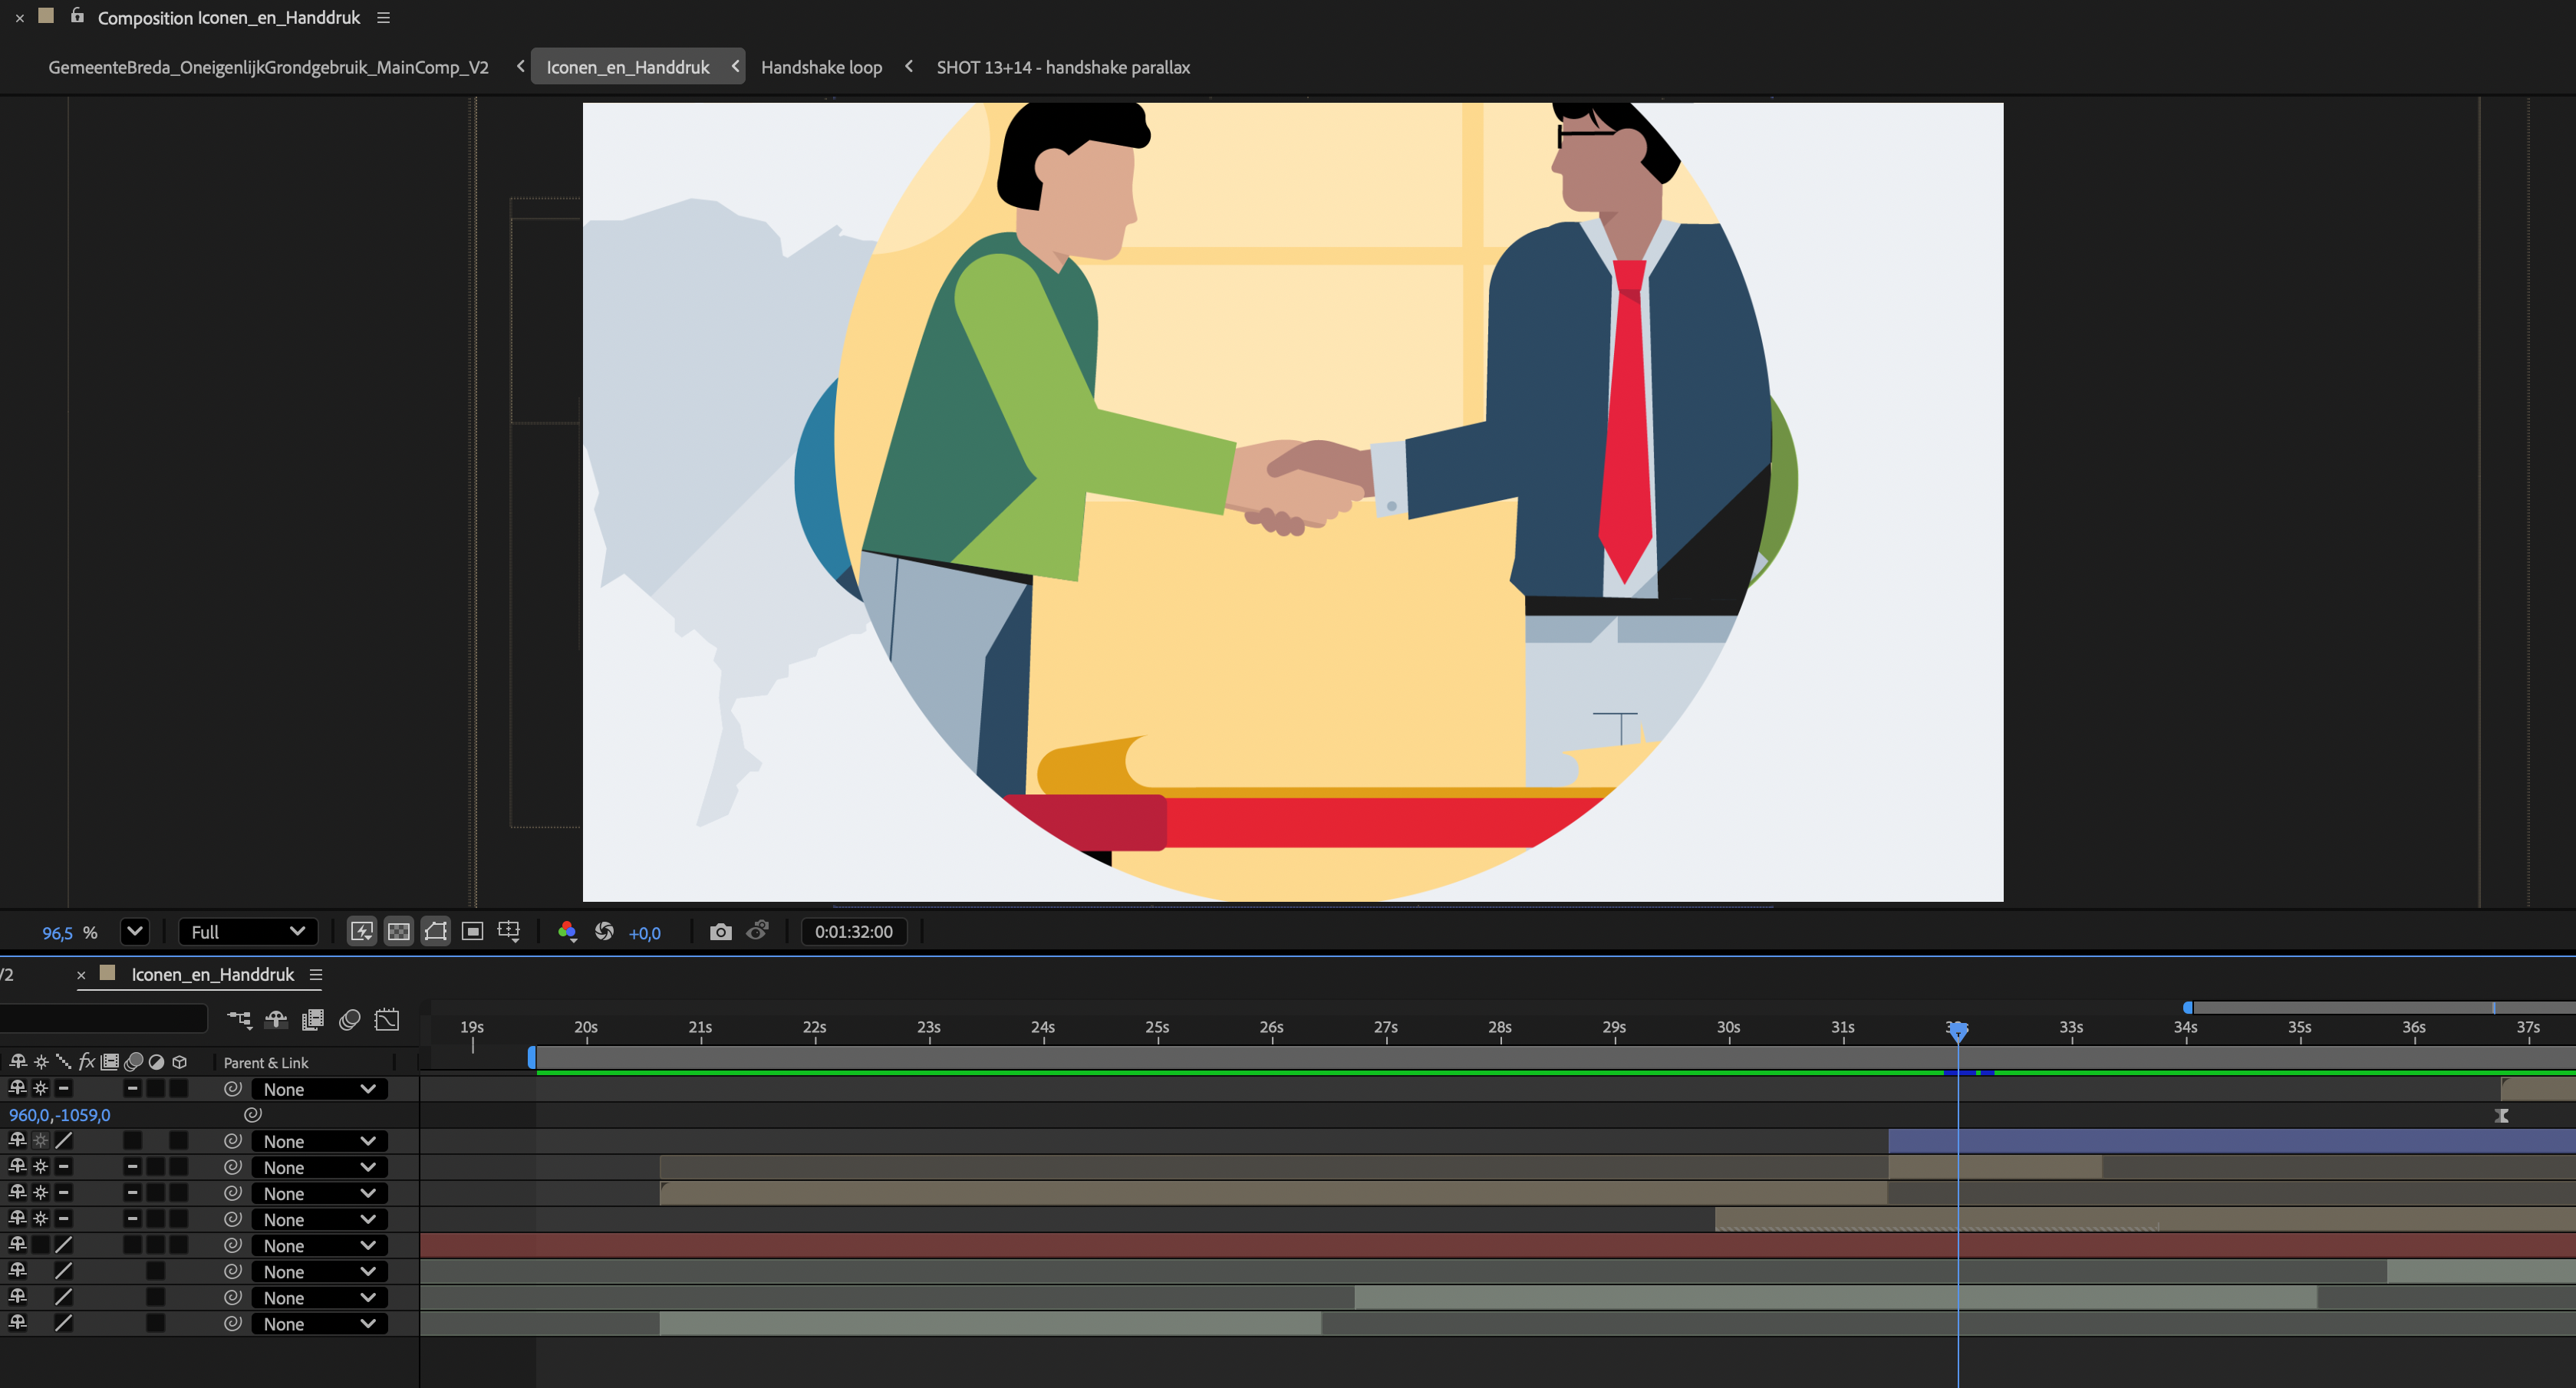Viewport: 2576px width, 1388px height.
Task: Take a snapshot with camera icon
Action: (x=720, y=932)
